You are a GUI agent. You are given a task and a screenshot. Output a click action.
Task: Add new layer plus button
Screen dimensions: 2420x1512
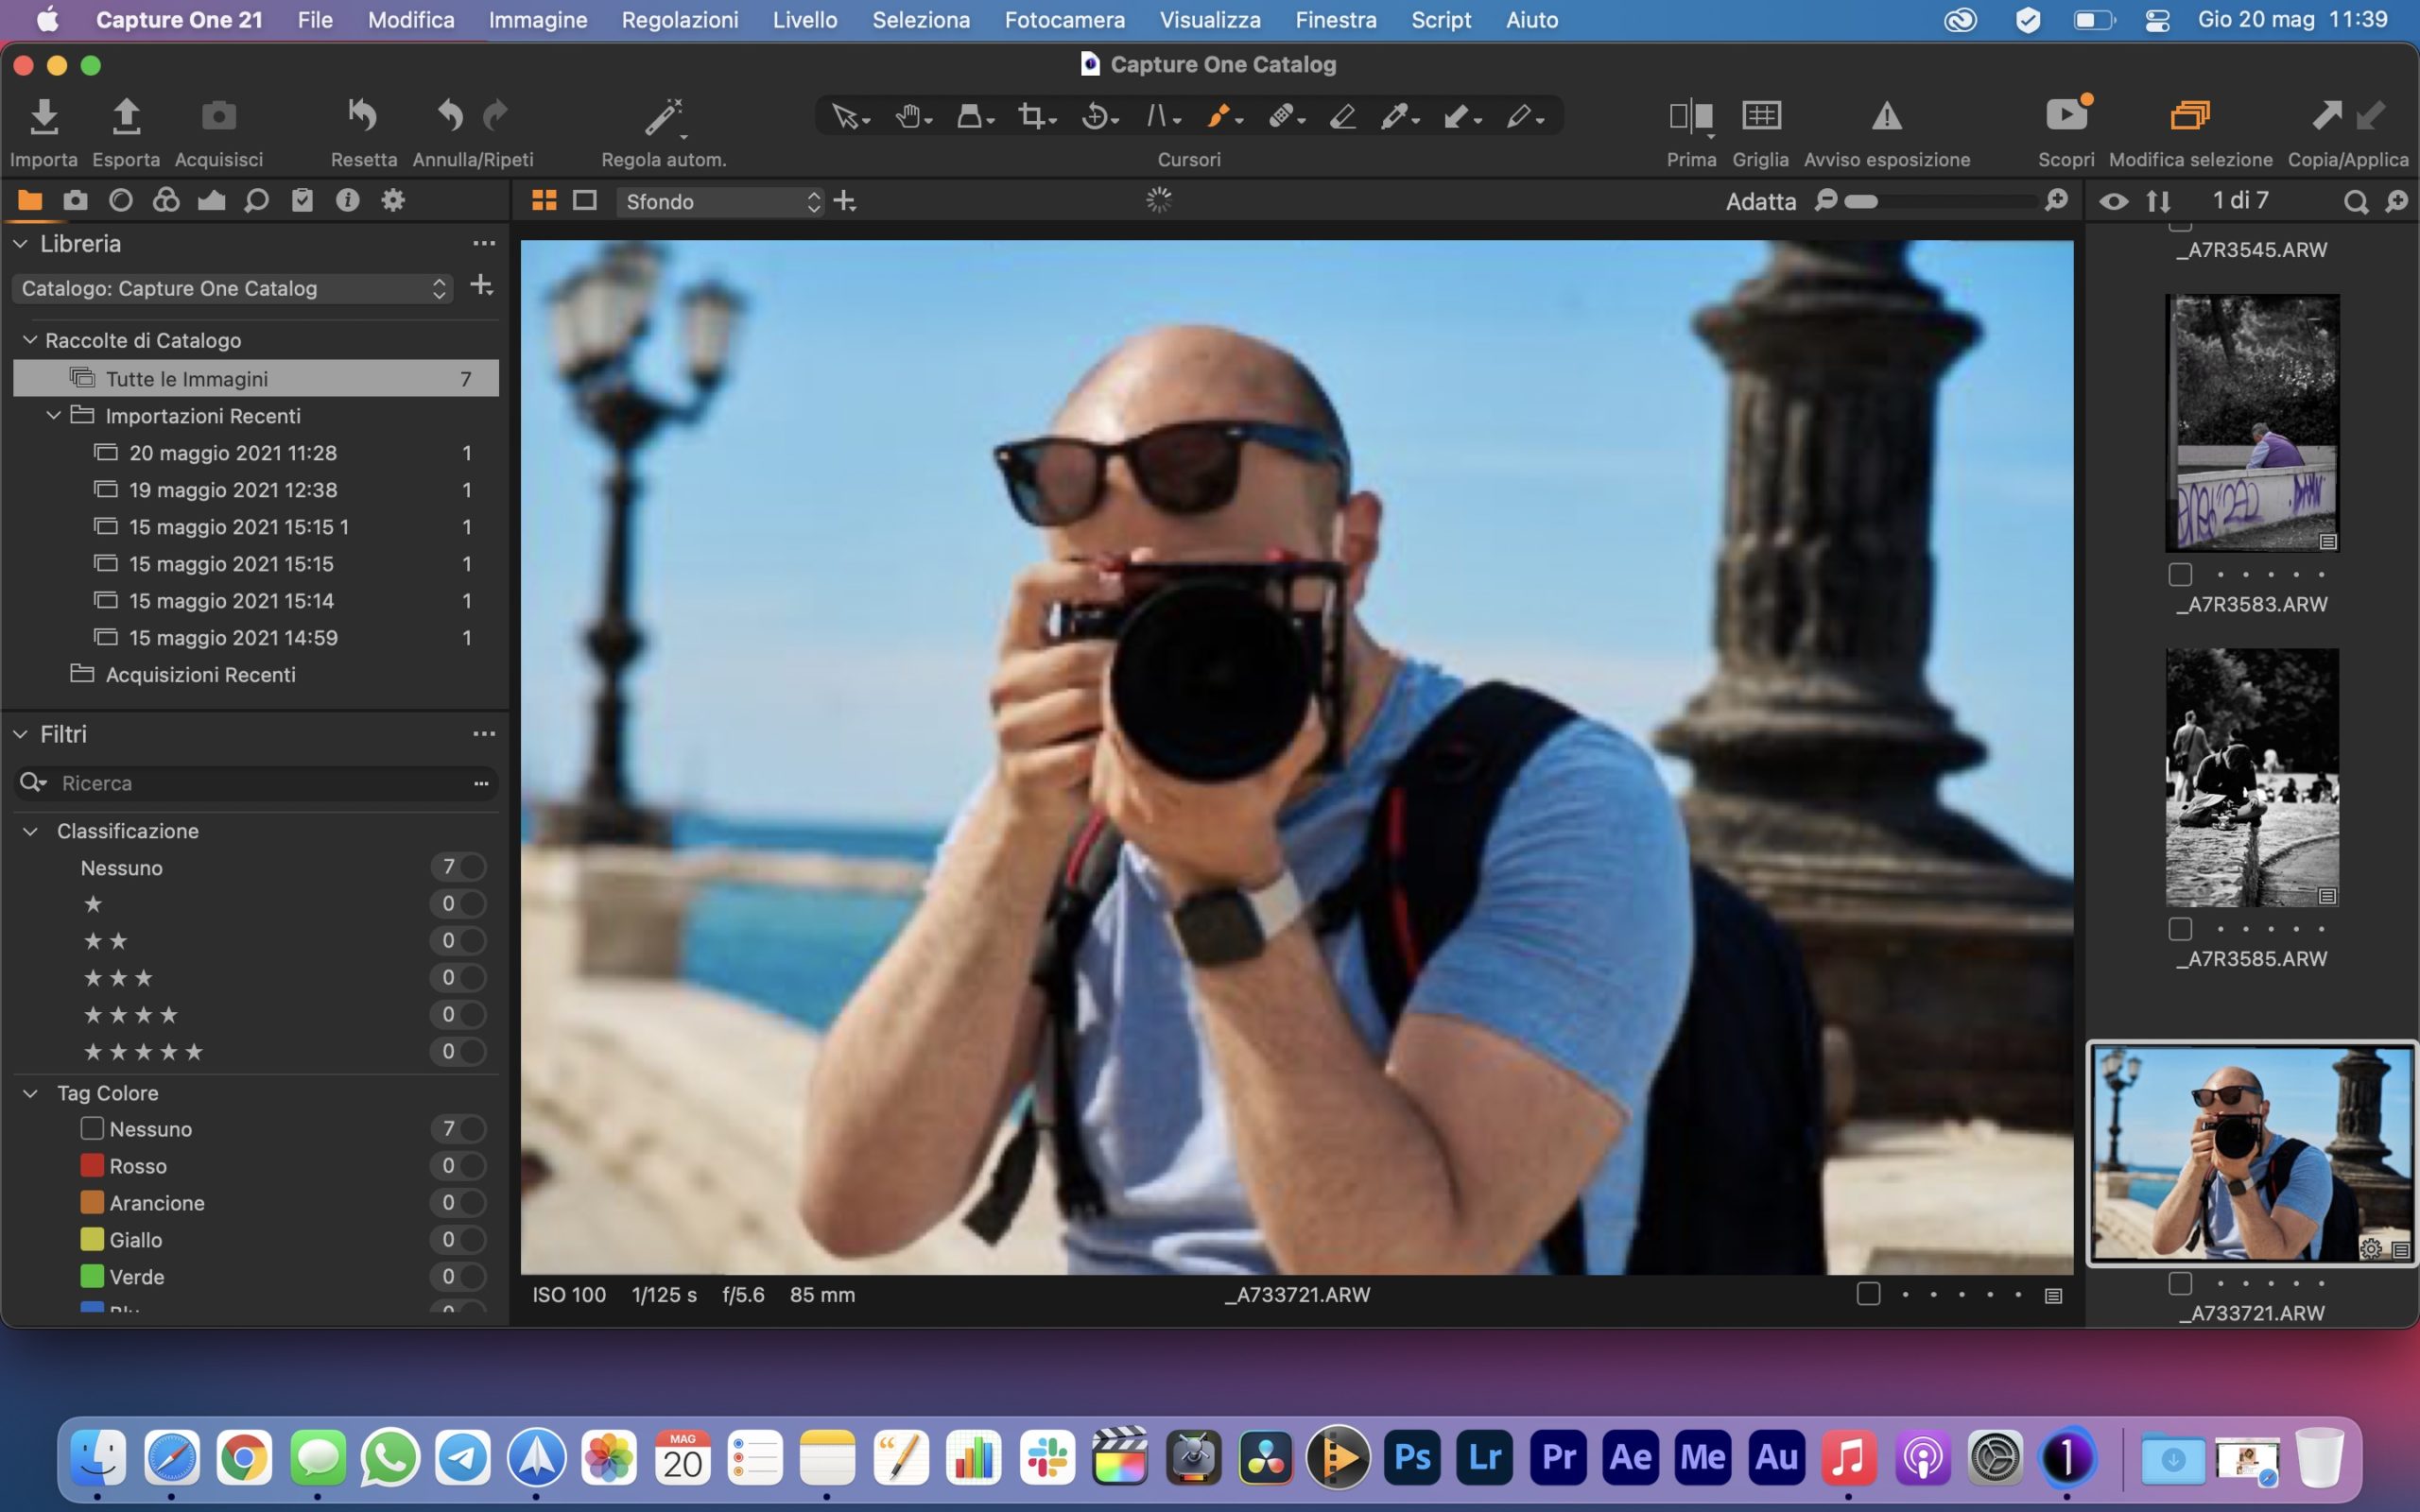coord(845,201)
